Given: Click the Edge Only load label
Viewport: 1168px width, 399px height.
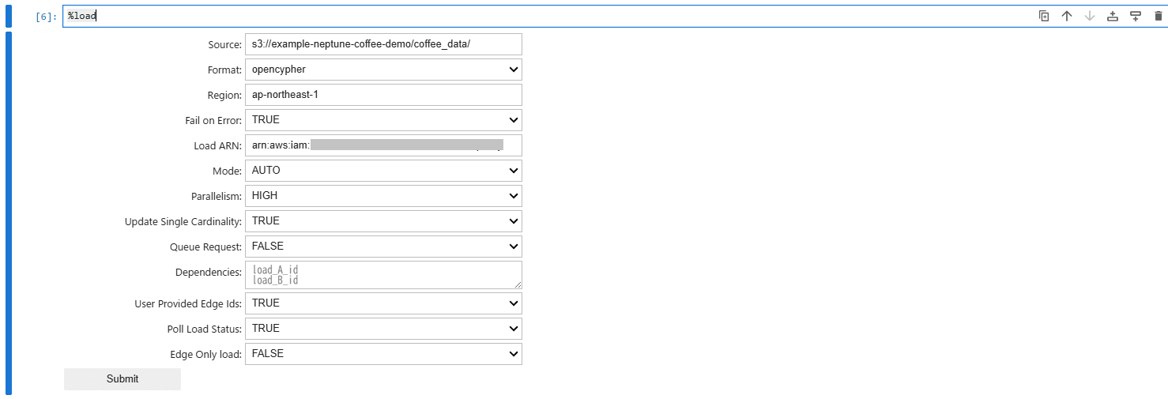Looking at the screenshot, I should coord(206,355).
